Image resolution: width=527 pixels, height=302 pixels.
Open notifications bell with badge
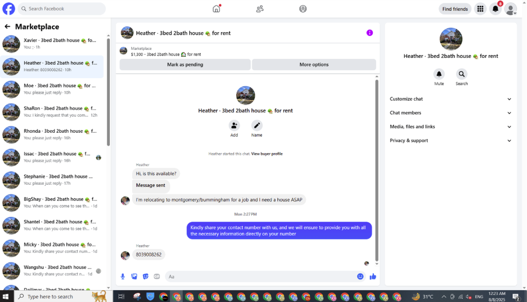click(x=495, y=9)
